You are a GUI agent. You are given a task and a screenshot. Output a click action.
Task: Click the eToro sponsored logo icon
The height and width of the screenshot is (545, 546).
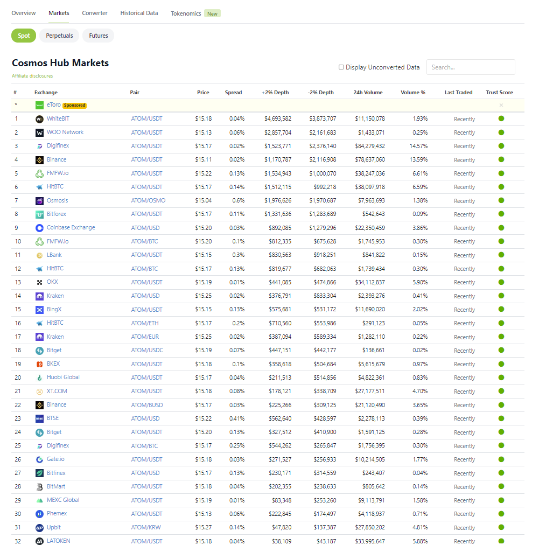(x=39, y=106)
